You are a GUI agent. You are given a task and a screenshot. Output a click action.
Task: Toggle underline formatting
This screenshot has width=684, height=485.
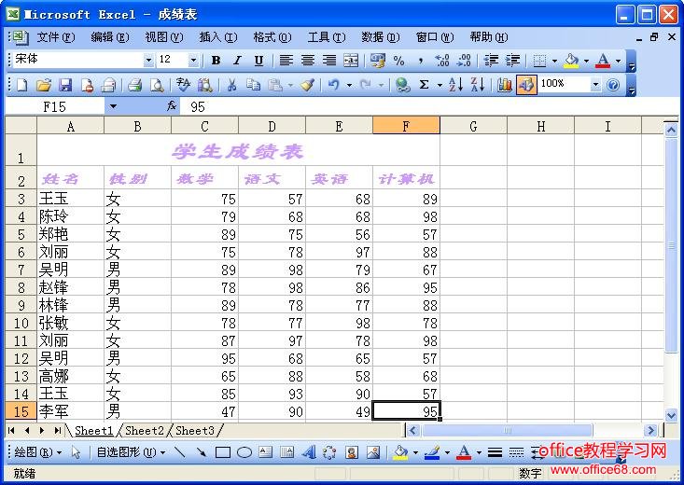pyautogui.click(x=258, y=61)
